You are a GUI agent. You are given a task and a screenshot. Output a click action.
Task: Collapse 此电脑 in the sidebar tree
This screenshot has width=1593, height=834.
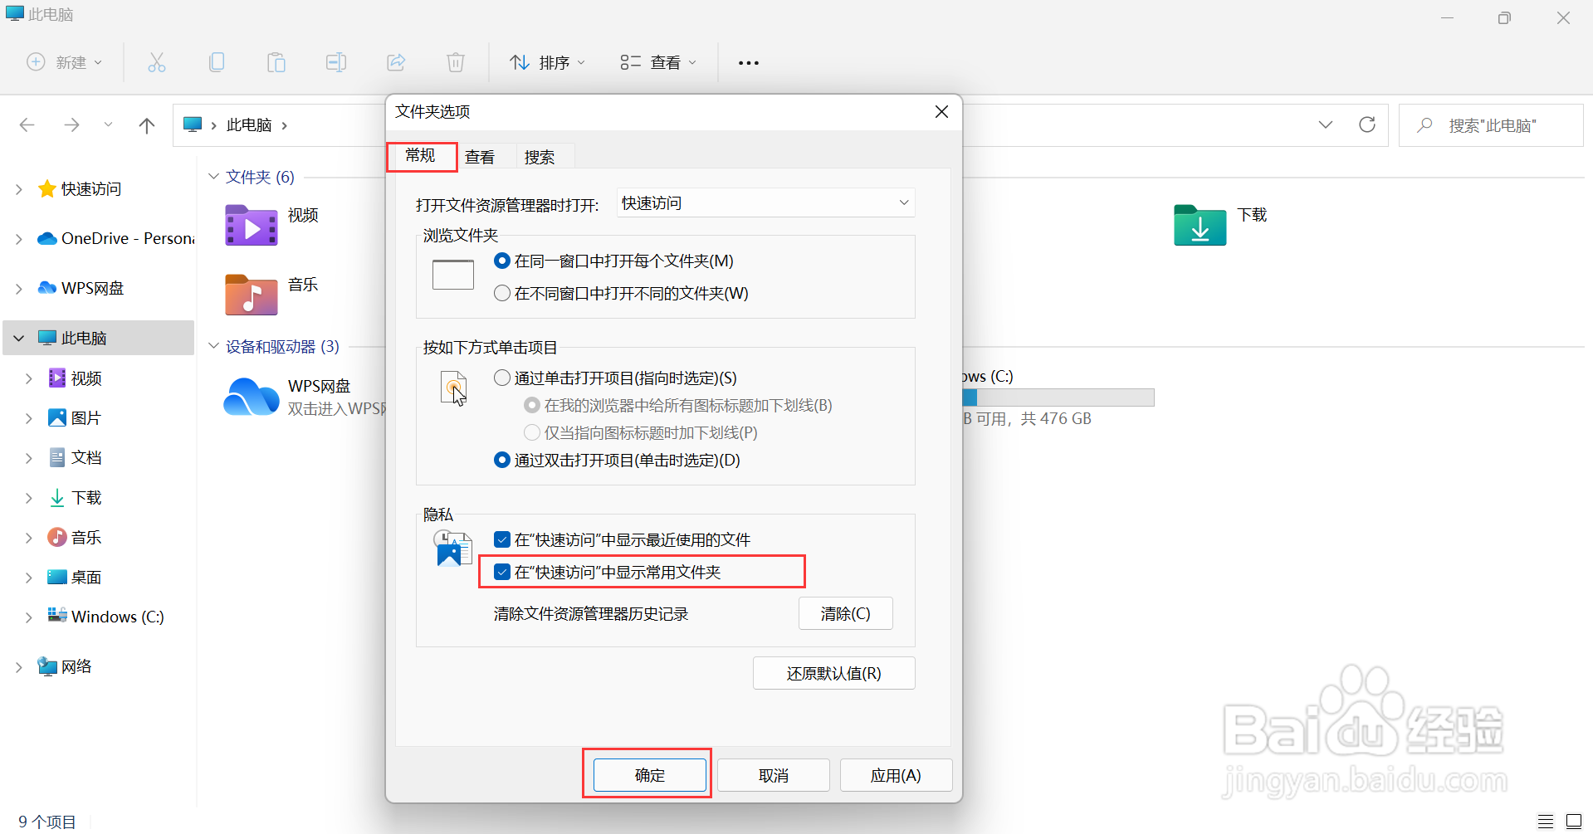click(18, 338)
